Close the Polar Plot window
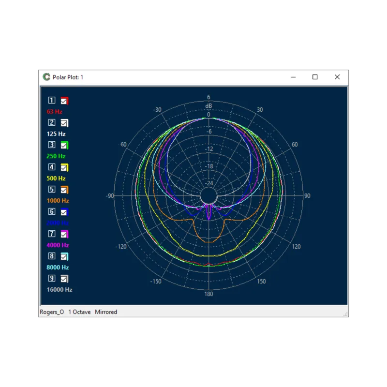Viewport: 387px width, 387px height. click(337, 77)
